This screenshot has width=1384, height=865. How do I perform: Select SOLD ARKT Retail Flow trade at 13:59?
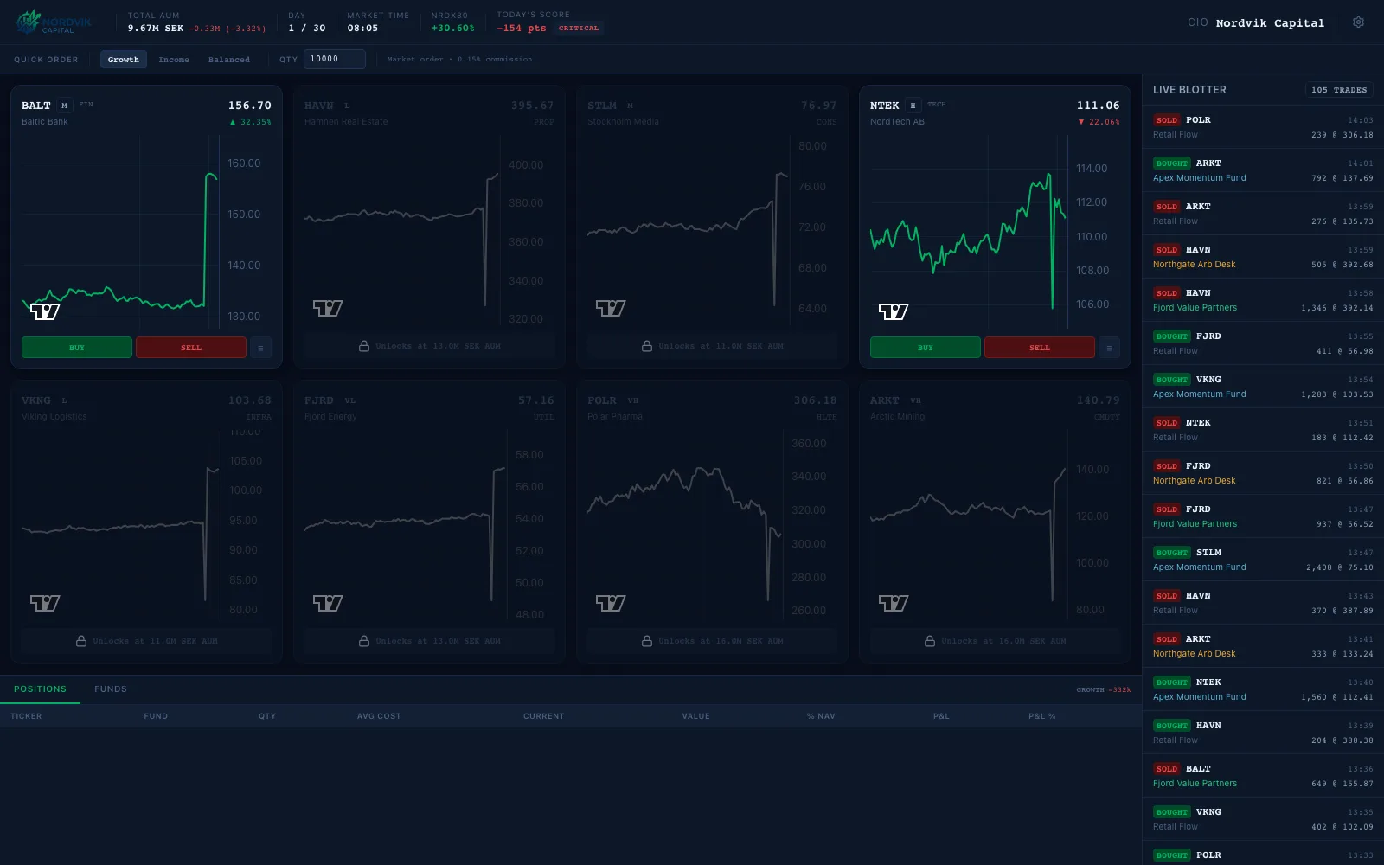click(1263, 214)
